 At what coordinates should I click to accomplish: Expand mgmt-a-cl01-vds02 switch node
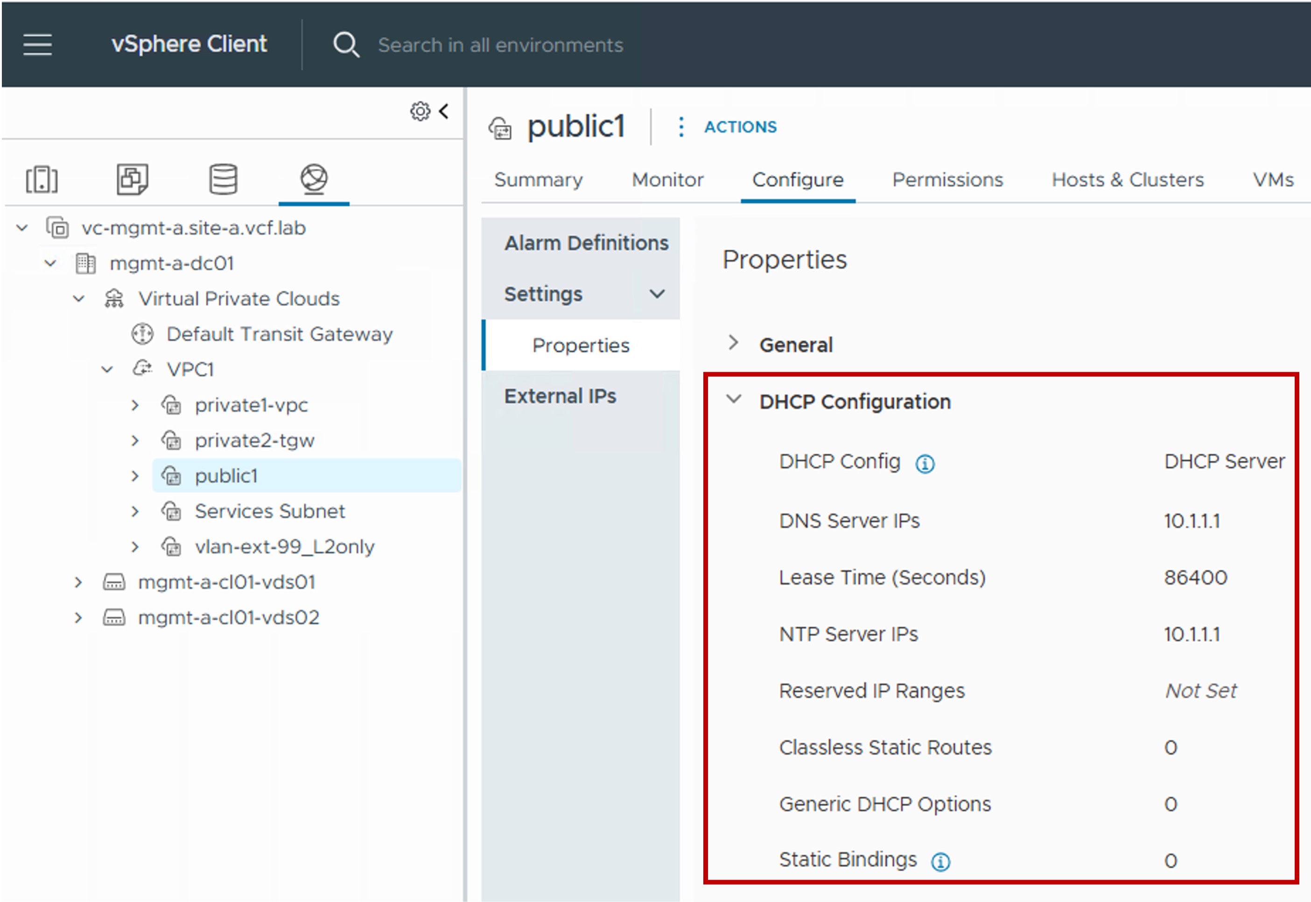point(78,618)
